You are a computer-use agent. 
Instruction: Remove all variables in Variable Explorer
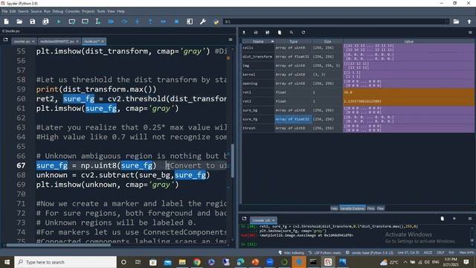[x=280, y=33]
